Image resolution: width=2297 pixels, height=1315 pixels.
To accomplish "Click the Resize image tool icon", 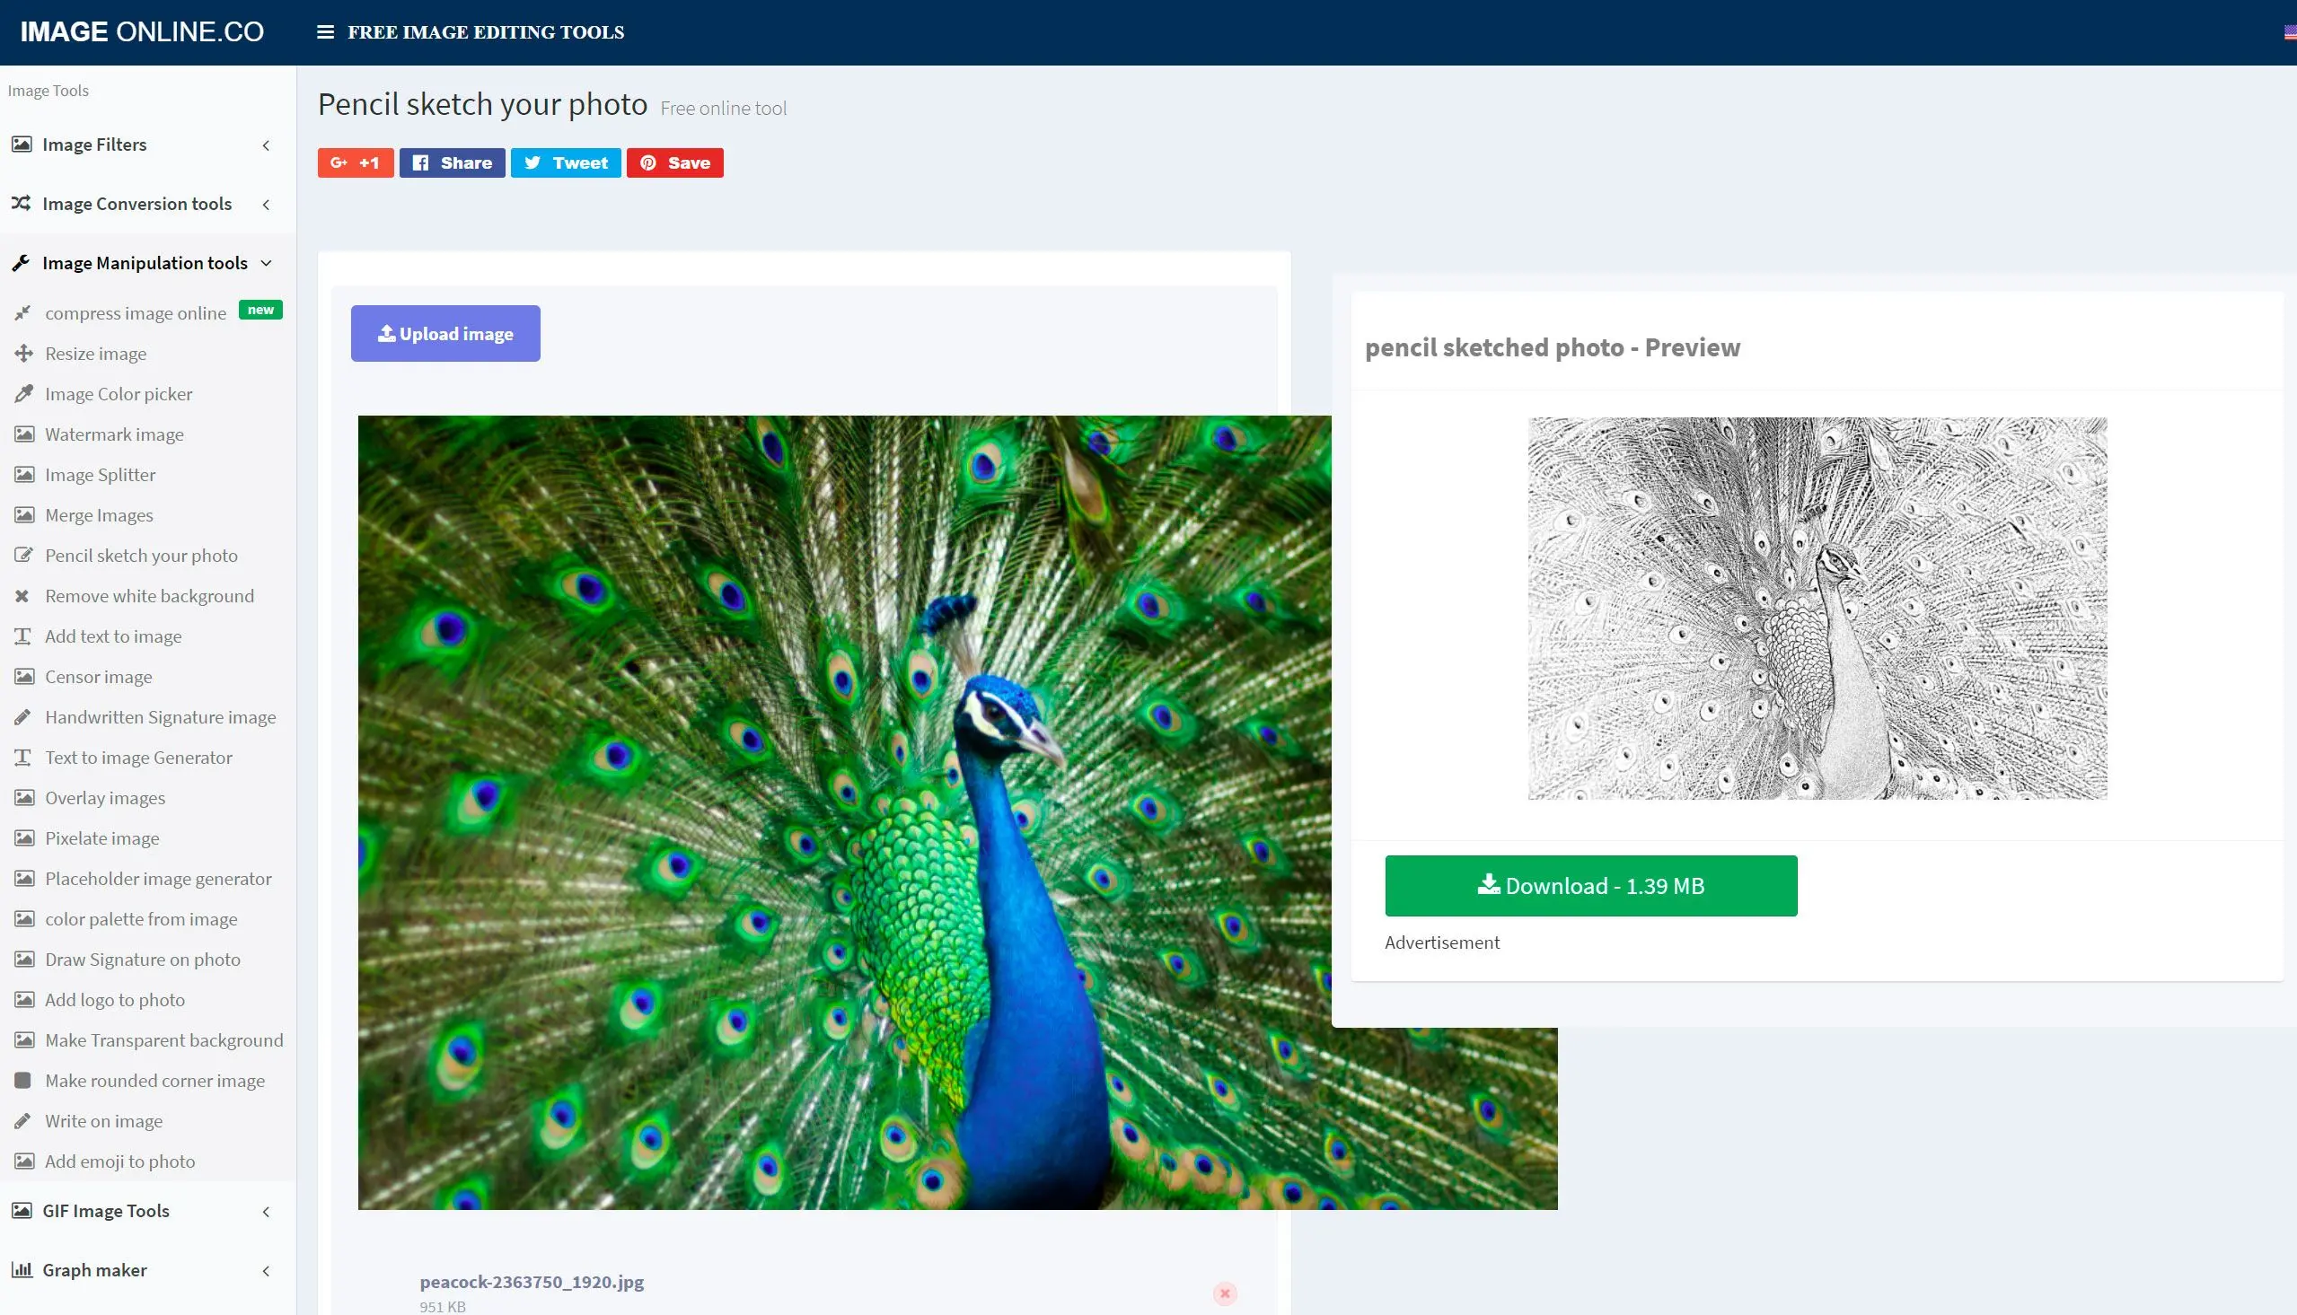I will pyautogui.click(x=23, y=352).
